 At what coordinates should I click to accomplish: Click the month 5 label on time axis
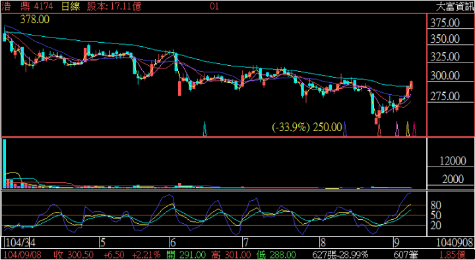coord(103,242)
